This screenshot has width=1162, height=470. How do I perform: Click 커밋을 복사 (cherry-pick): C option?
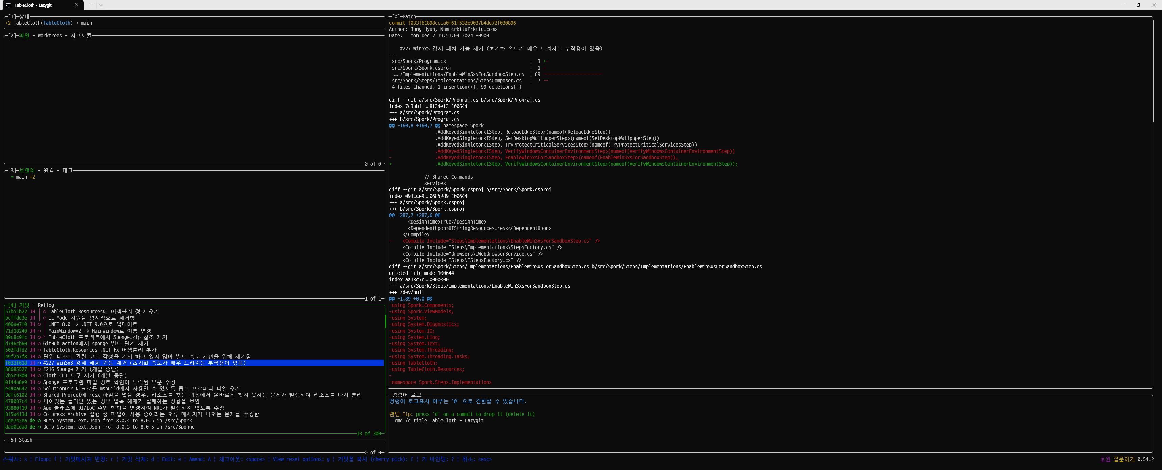pyautogui.click(x=376, y=459)
